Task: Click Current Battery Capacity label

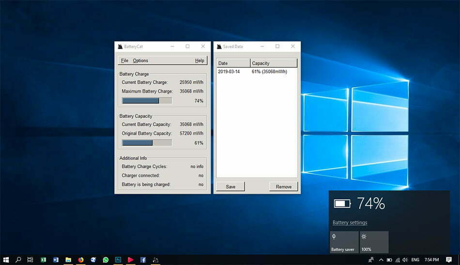Action: (x=146, y=124)
